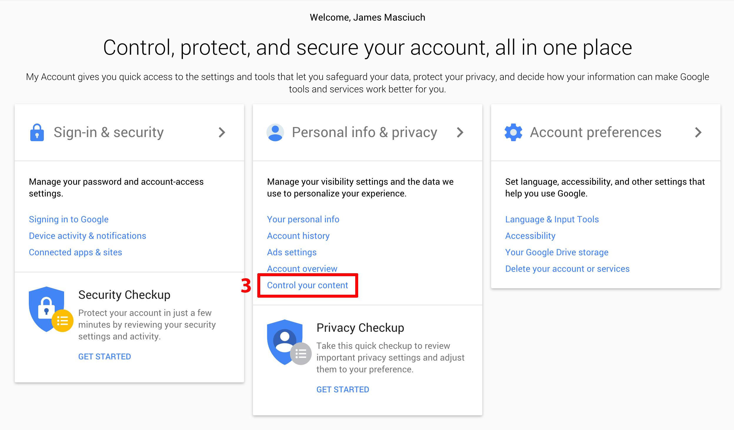Open Language & Input Tools link
The width and height of the screenshot is (734, 430).
[x=552, y=219]
